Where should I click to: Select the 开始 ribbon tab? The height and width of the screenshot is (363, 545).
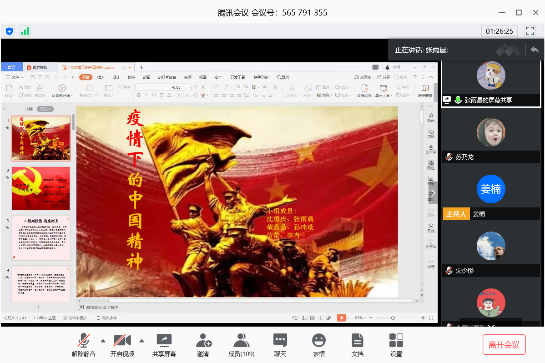click(x=86, y=77)
